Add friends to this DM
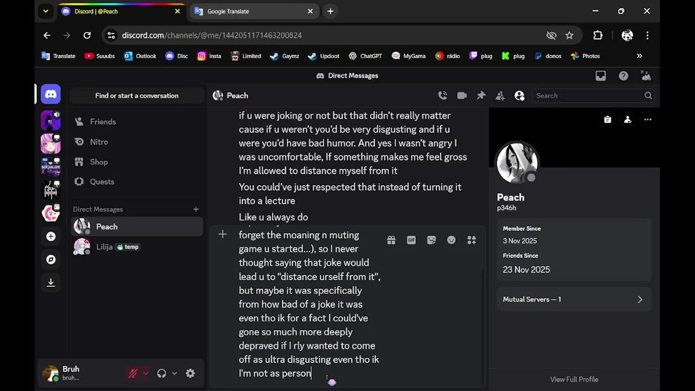 tap(500, 96)
